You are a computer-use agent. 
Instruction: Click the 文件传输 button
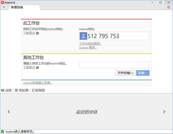pos(125,73)
